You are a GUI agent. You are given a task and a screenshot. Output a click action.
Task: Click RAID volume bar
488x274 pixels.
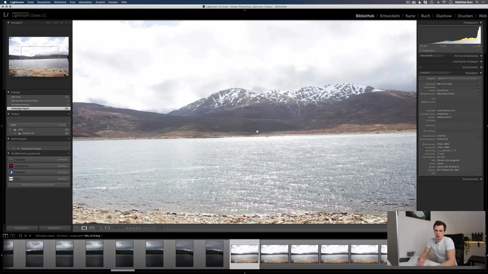tap(39, 125)
